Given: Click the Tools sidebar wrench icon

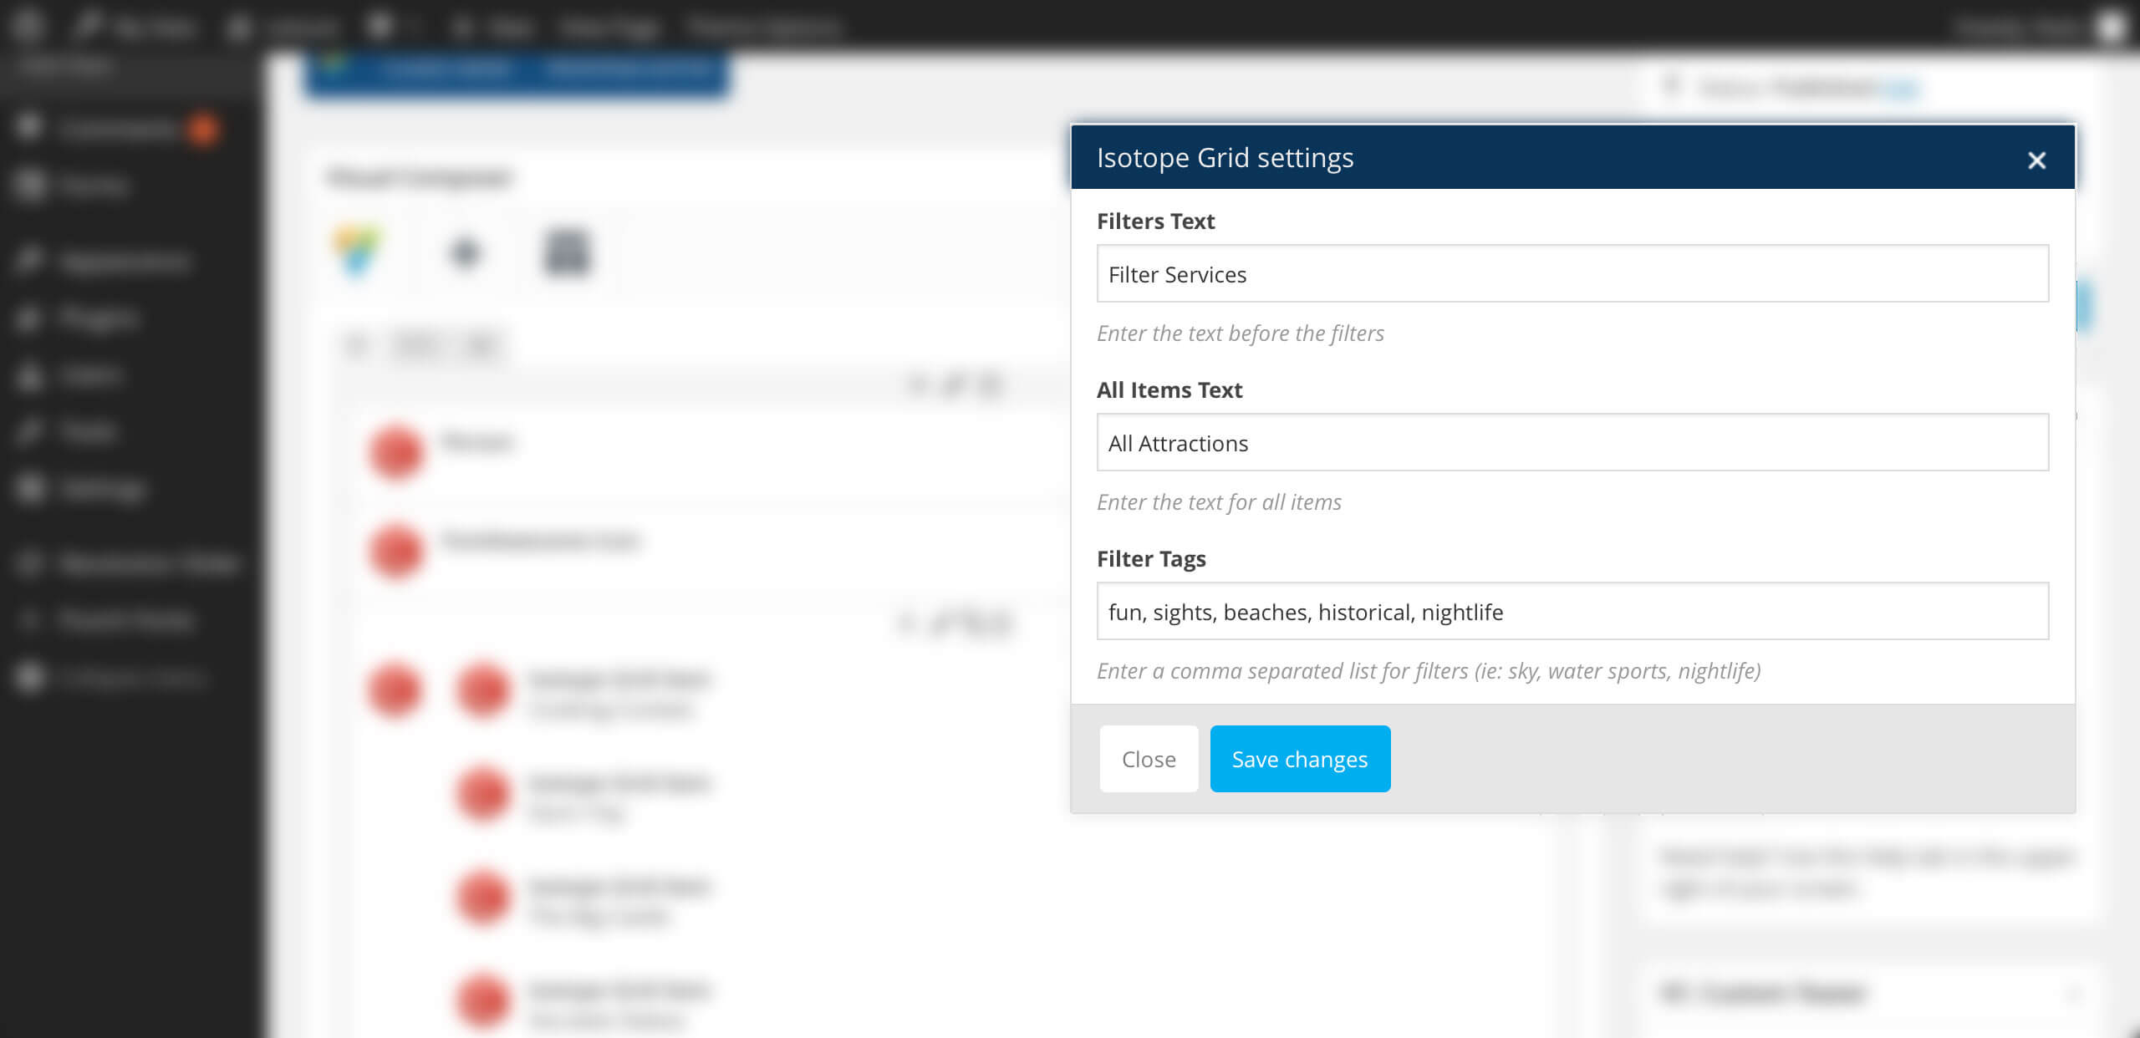Looking at the screenshot, I should pos(30,431).
